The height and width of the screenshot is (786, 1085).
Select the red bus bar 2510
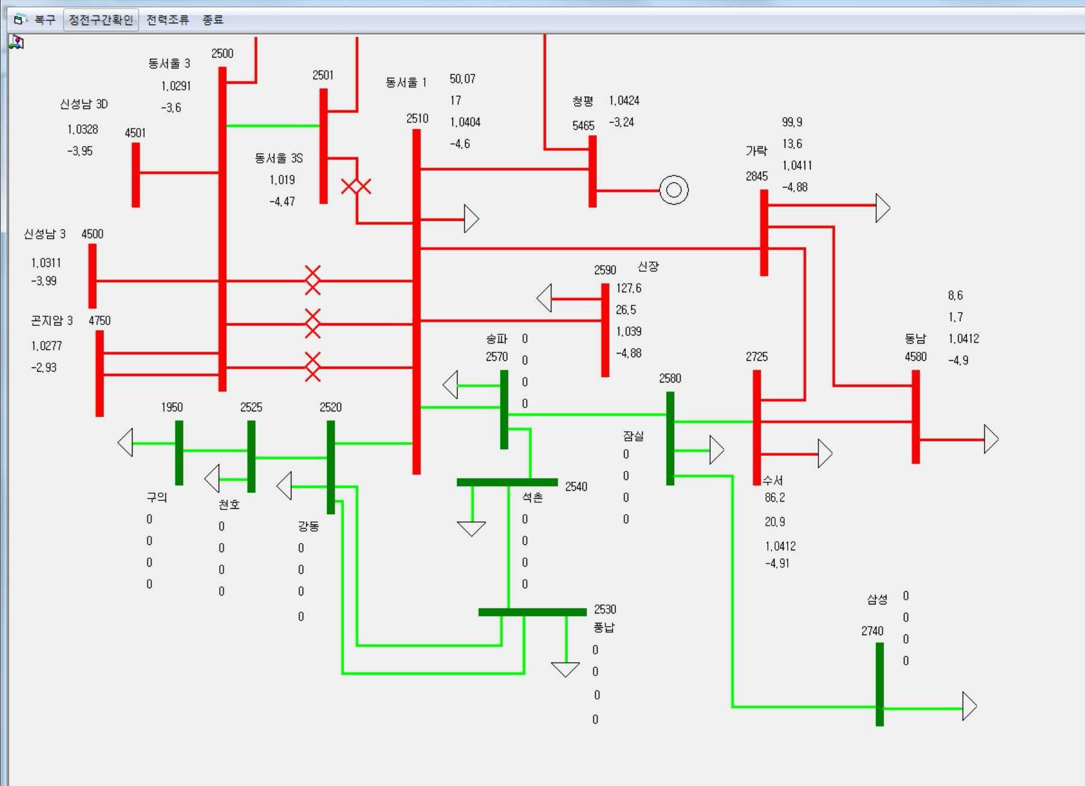coord(416,302)
